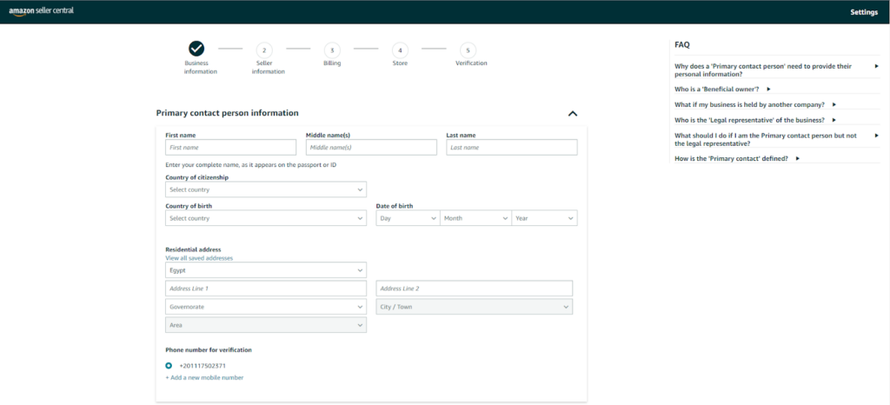890x405 pixels.
Task: Click the Last name input field
Action: tap(511, 148)
